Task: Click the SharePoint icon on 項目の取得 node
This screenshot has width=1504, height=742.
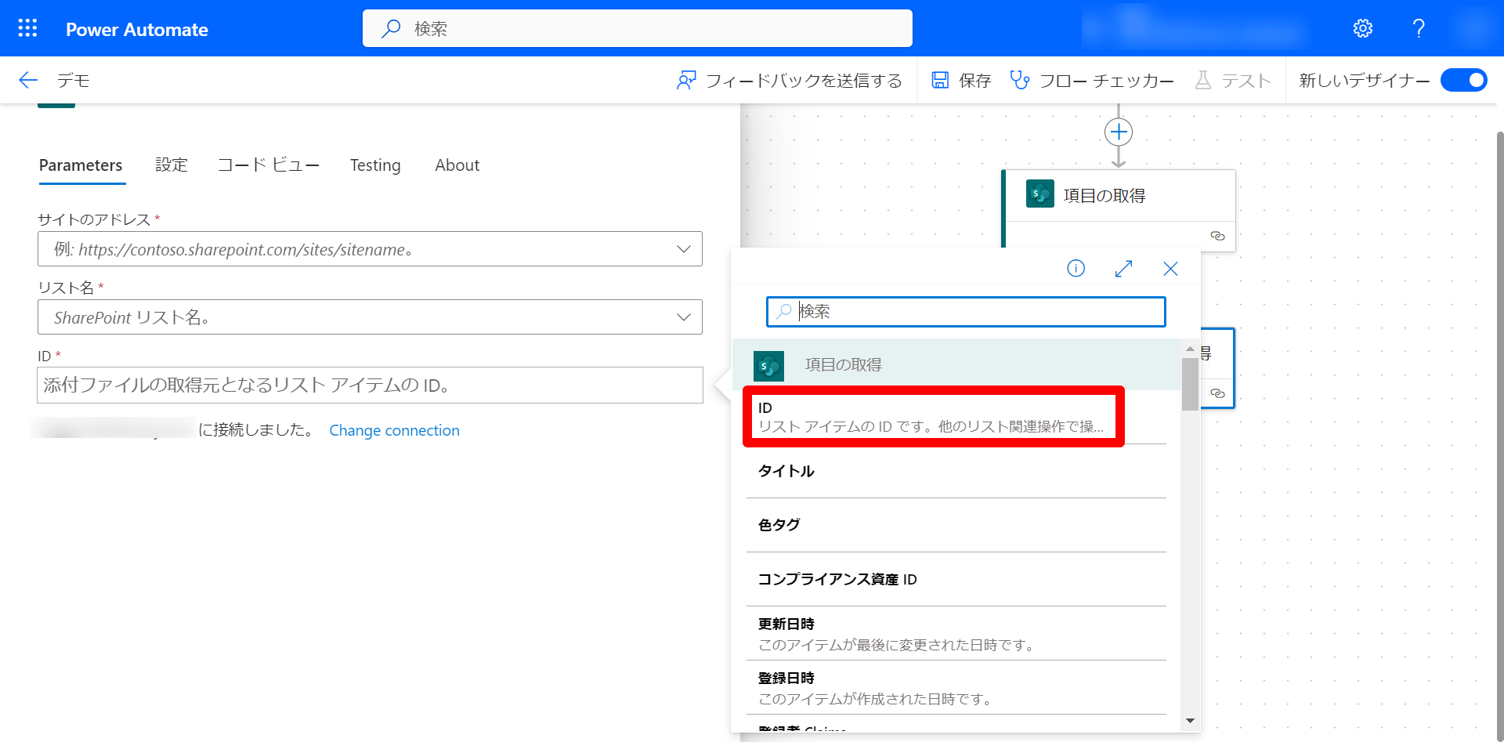Action: (1039, 194)
